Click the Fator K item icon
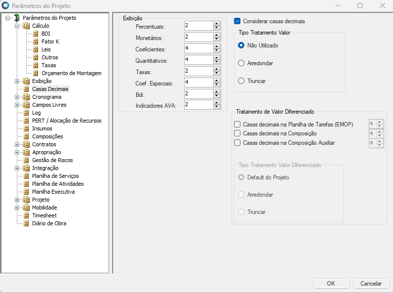Screen dimensions: 393x293 [36, 42]
